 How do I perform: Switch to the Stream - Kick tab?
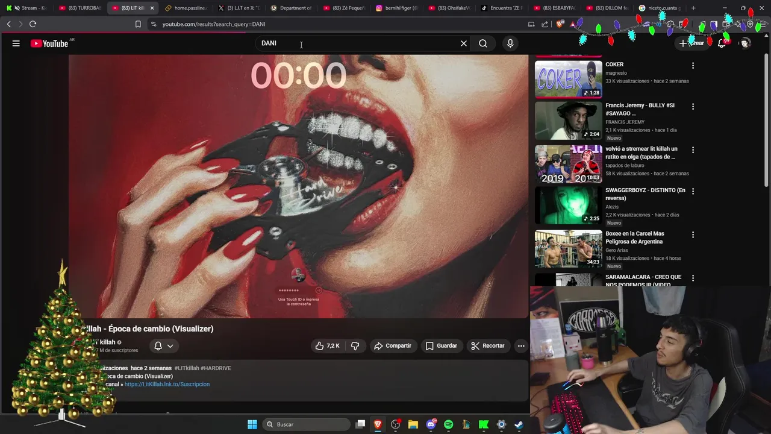click(x=27, y=8)
